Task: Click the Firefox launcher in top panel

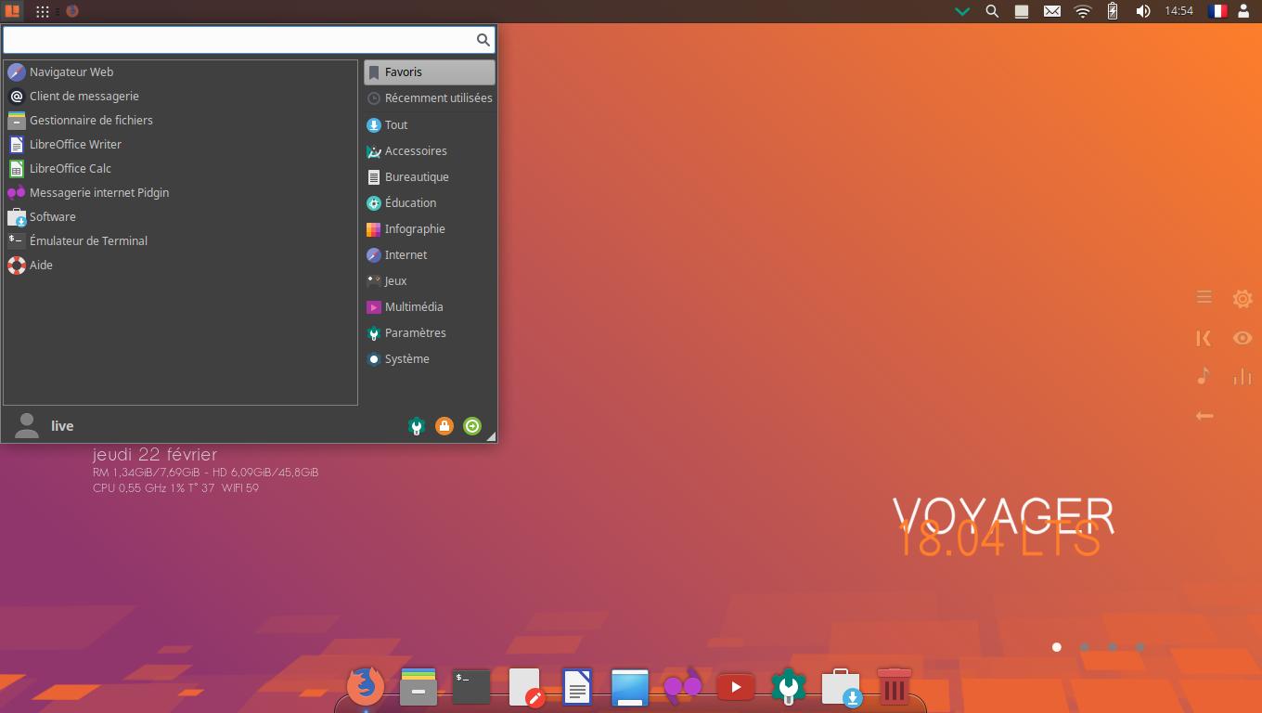Action: click(72, 11)
